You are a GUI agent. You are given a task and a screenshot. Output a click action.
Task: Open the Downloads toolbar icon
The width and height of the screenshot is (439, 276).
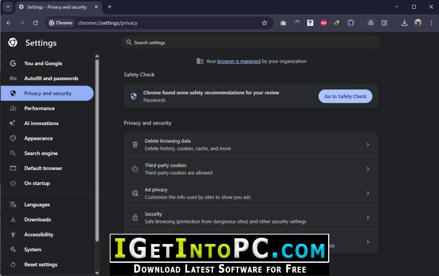point(404,23)
